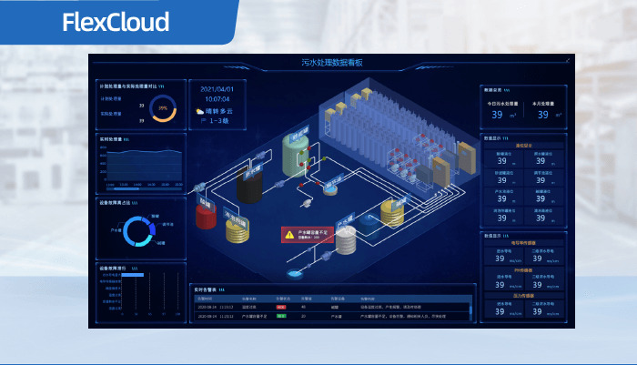Select the black cylindrical tank
This screenshot has width=637, height=365.
pyautogui.click(x=249, y=187)
